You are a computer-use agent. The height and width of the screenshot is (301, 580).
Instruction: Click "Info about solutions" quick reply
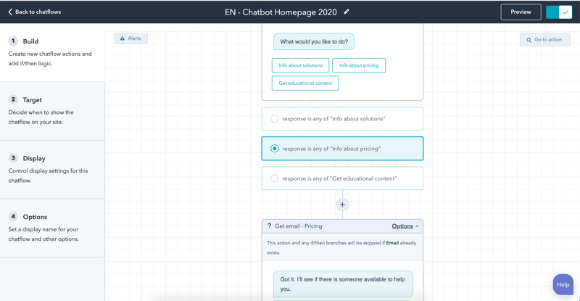[300, 65]
